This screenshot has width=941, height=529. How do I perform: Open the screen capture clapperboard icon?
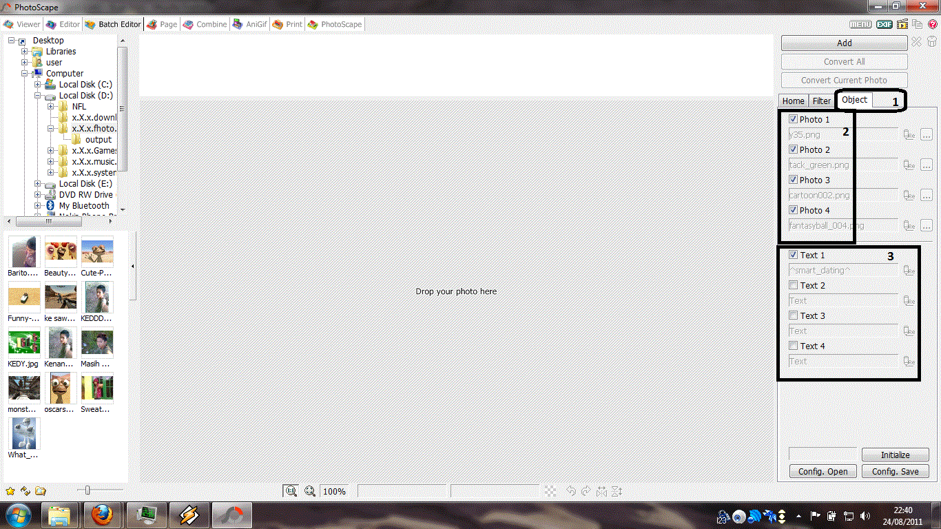click(x=902, y=24)
